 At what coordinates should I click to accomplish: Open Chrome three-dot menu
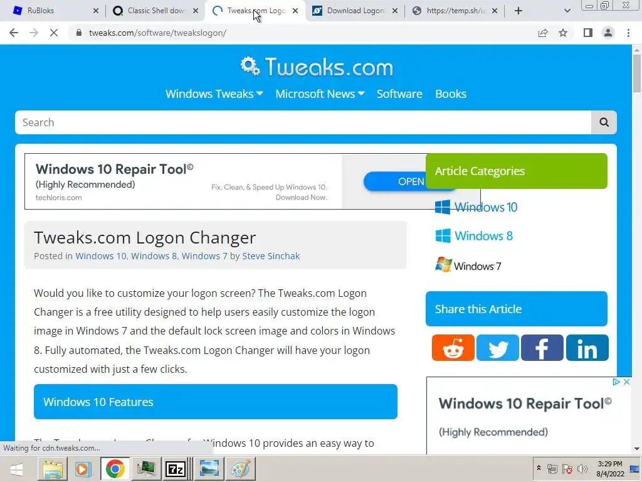[x=628, y=33]
